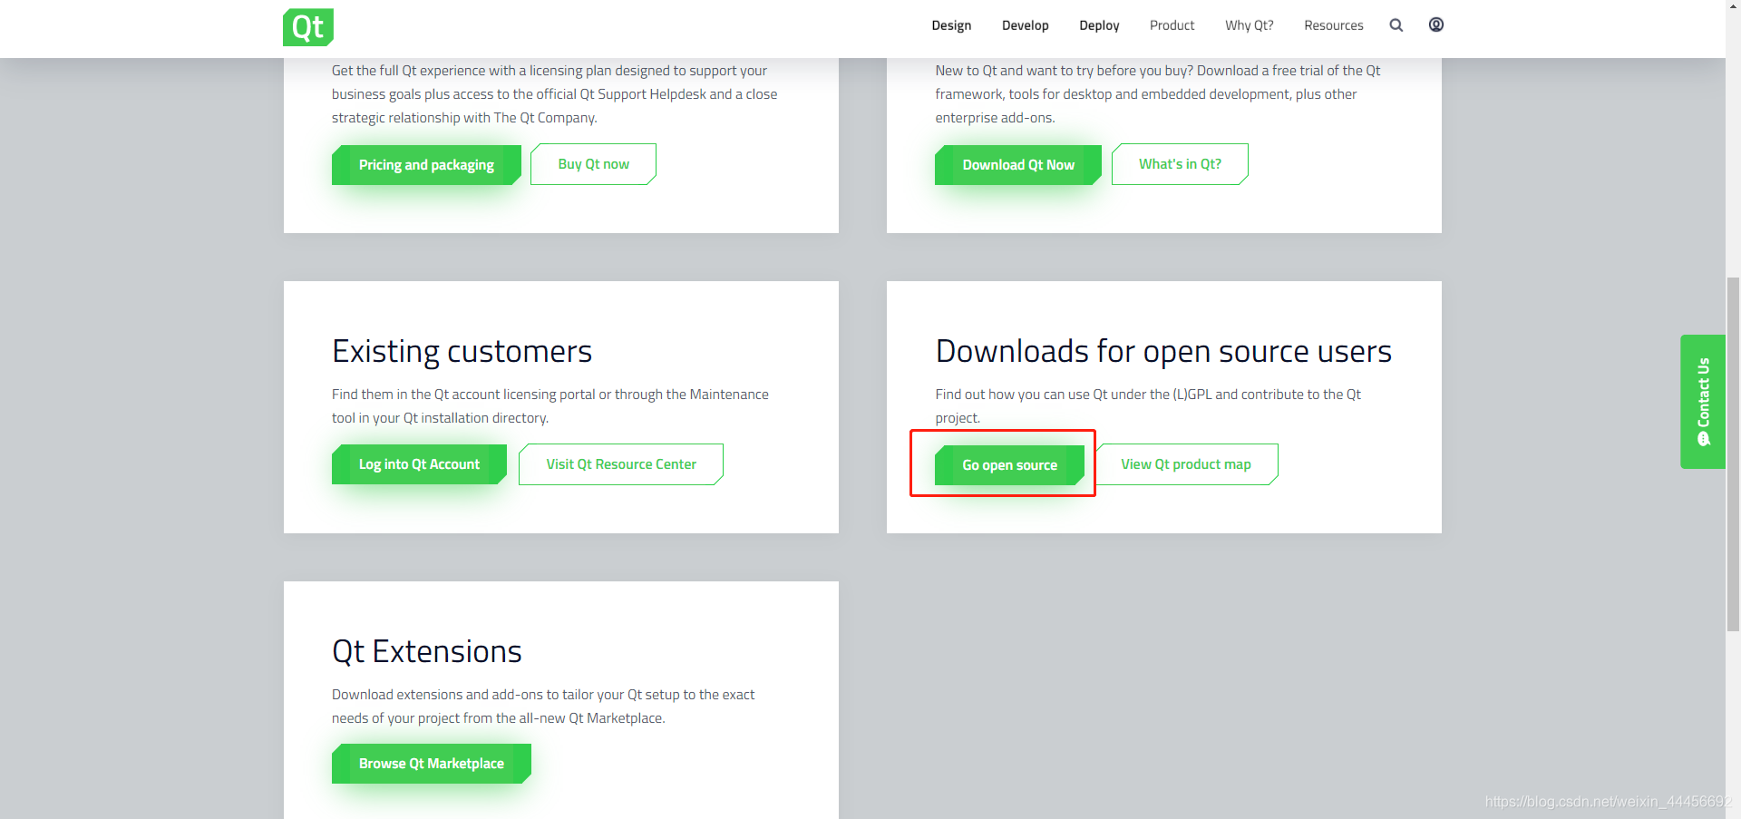Viewport: 1741px width, 819px height.
Task: Click Browse Qt Marketplace button
Action: [432, 764]
